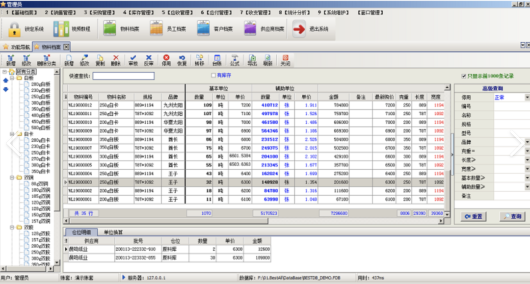
Task: Click the 停用 red circle icon
Action: (x=166, y=60)
